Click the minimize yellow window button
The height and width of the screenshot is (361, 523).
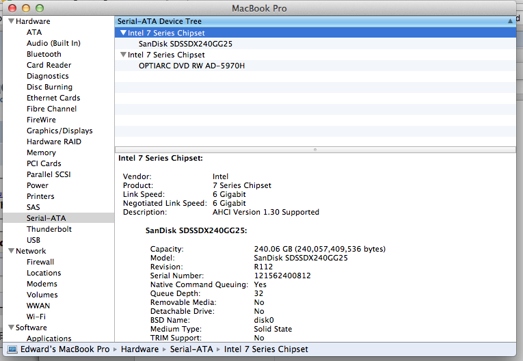tap(26, 8)
